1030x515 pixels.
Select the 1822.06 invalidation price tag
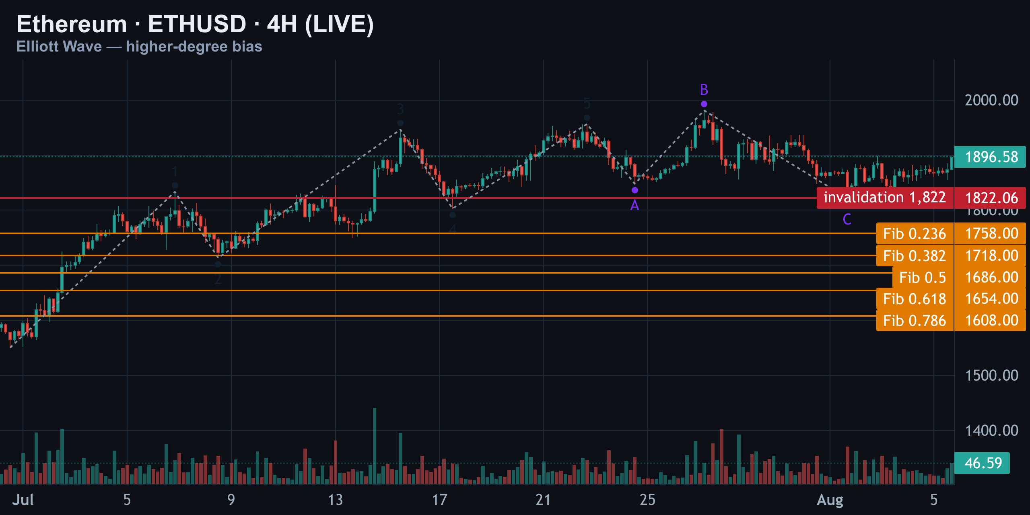click(x=990, y=198)
